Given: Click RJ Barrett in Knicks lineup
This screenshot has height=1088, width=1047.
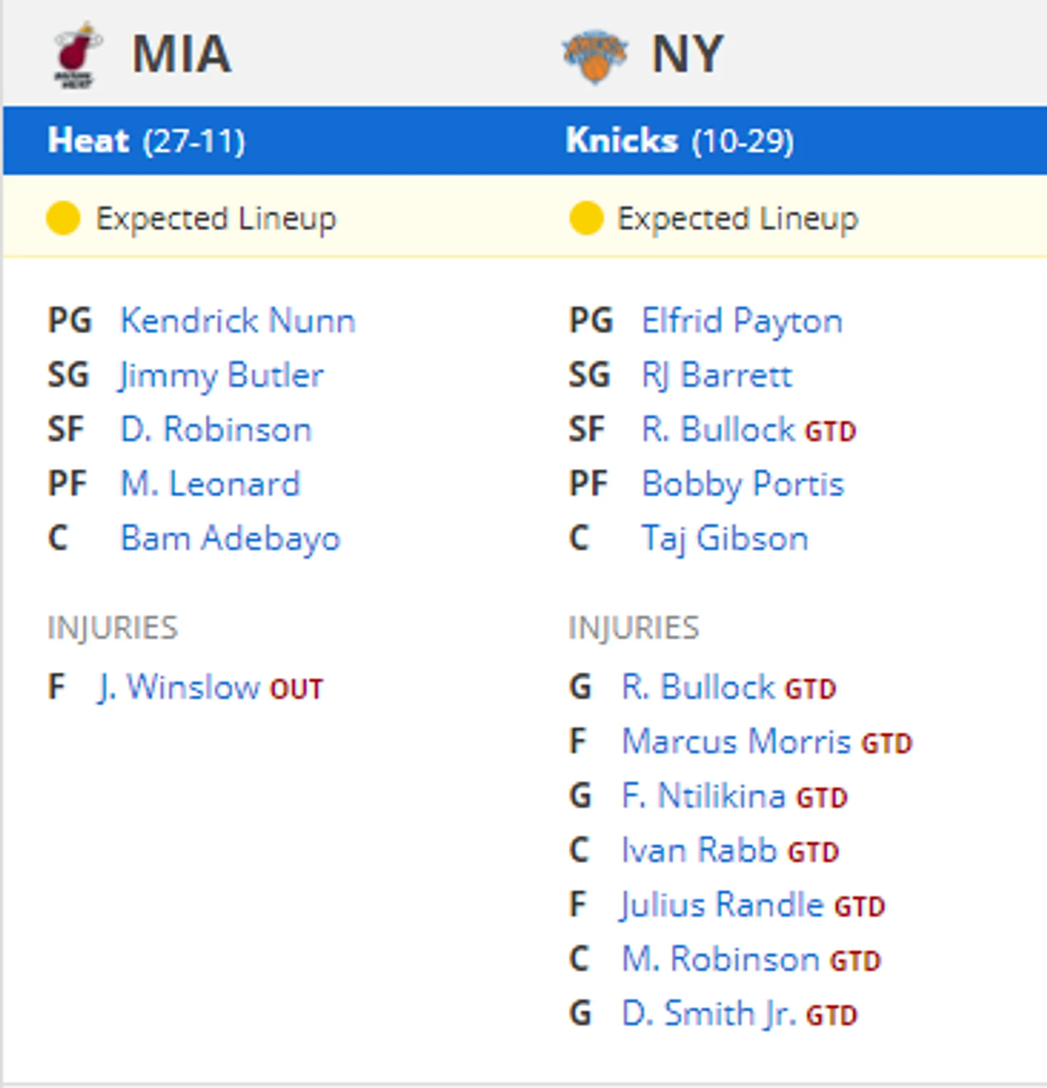Looking at the screenshot, I should [x=716, y=375].
